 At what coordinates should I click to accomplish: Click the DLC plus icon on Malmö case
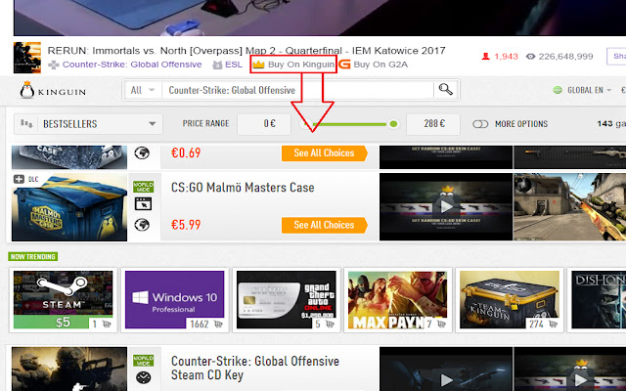click(19, 179)
